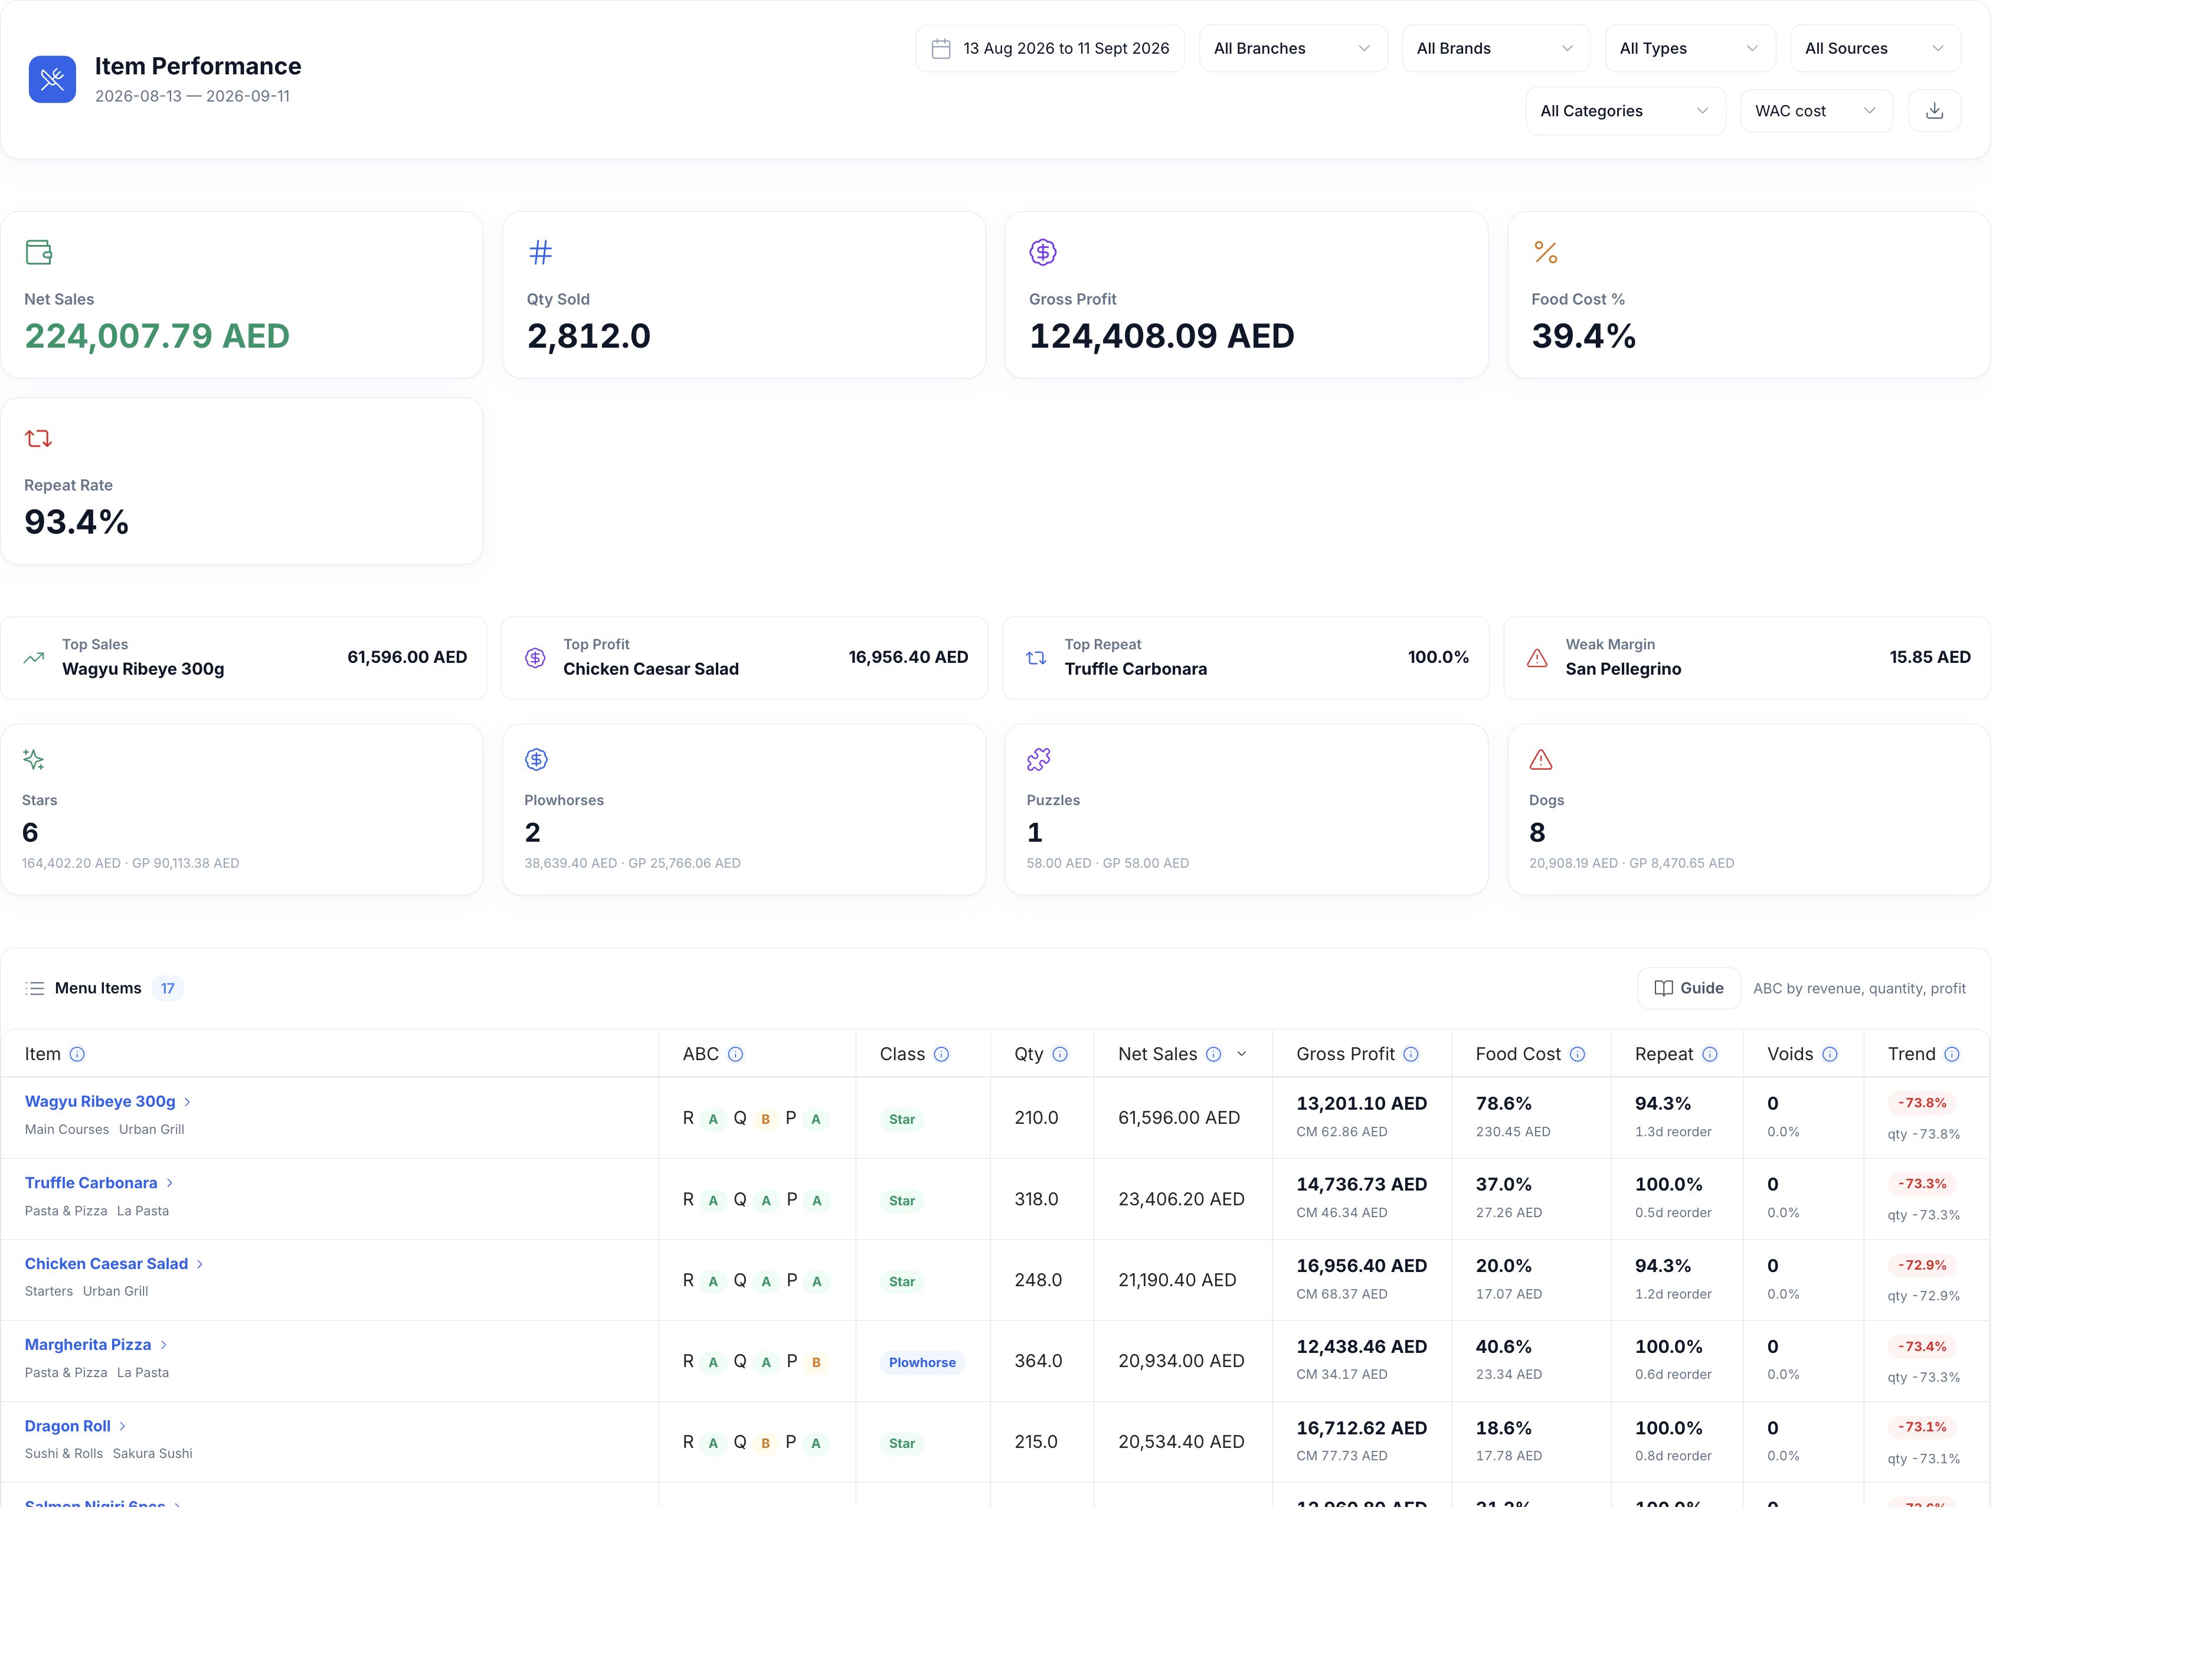Click the Repeat Rate arrows icon
The height and width of the screenshot is (1674, 2212).
38,438
